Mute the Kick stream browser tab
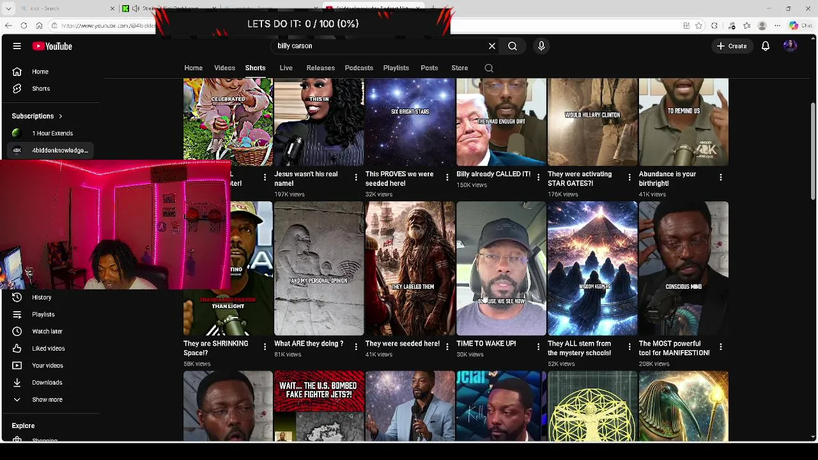The image size is (818, 460). click(x=135, y=8)
